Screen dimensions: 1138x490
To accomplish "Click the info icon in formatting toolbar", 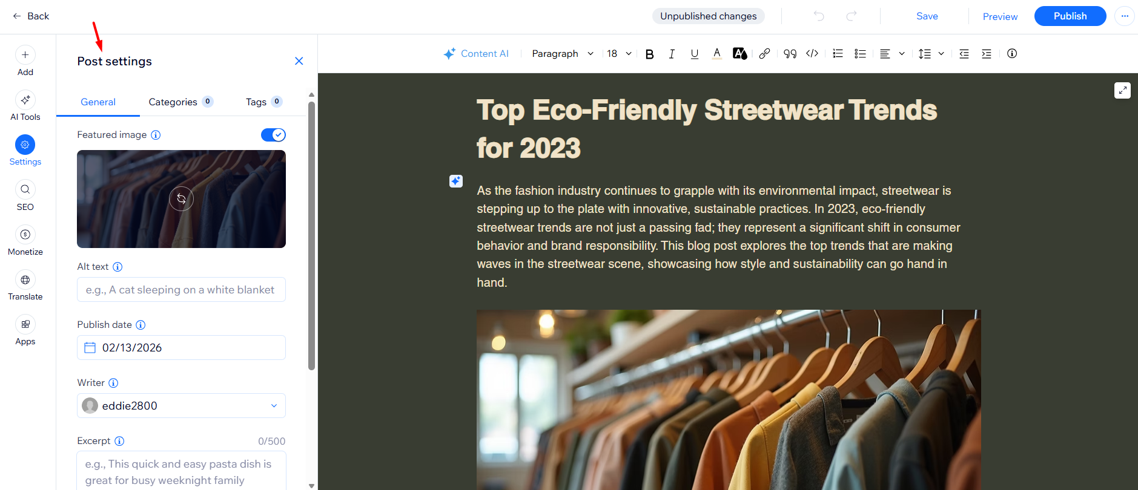I will point(1012,54).
